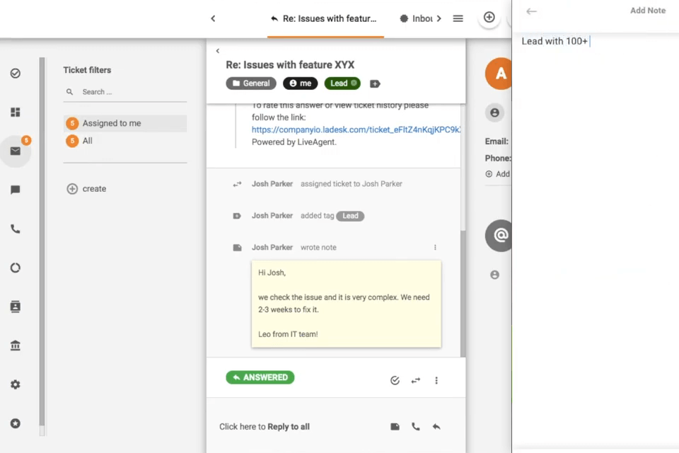
Task: Open the dashboard grid icon in sidebar
Action: click(15, 113)
